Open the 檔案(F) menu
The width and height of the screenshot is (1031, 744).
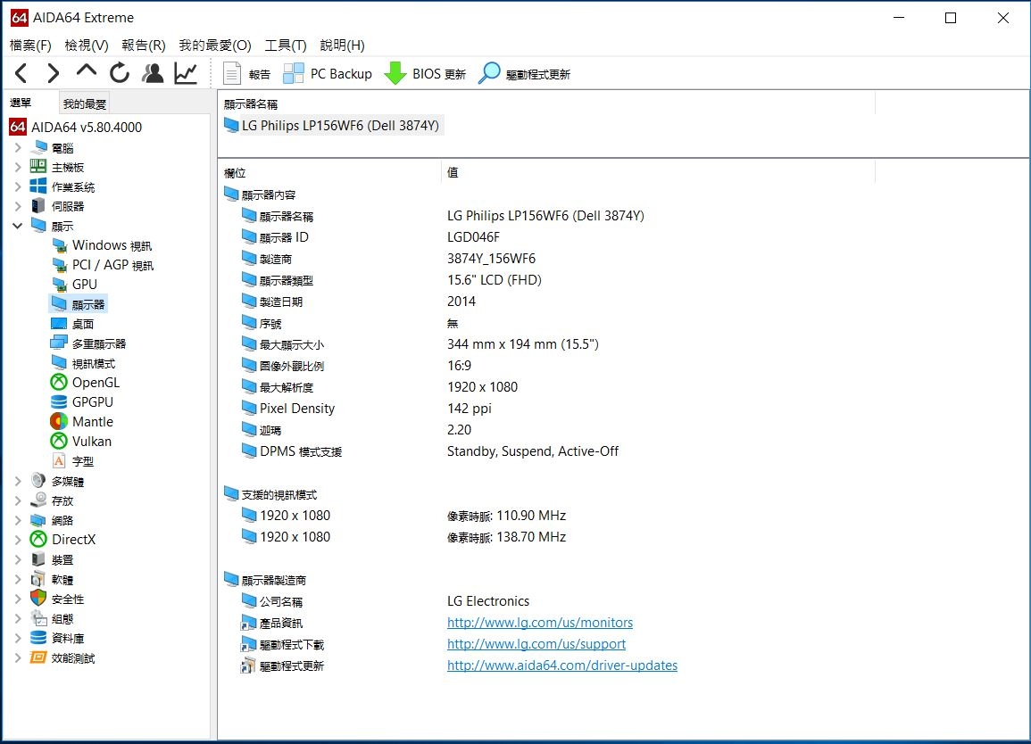pos(30,45)
